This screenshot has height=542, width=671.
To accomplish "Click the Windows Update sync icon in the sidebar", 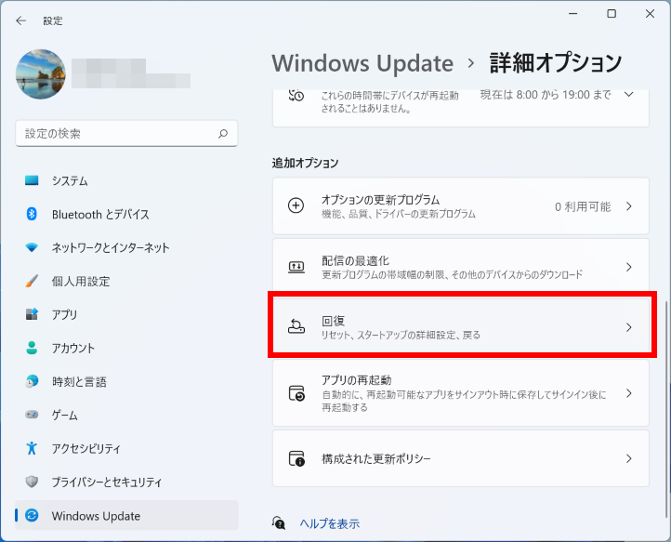I will pyautogui.click(x=32, y=515).
